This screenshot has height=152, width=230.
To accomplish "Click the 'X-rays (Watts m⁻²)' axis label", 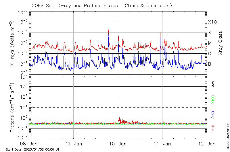I will pos(13,43).
